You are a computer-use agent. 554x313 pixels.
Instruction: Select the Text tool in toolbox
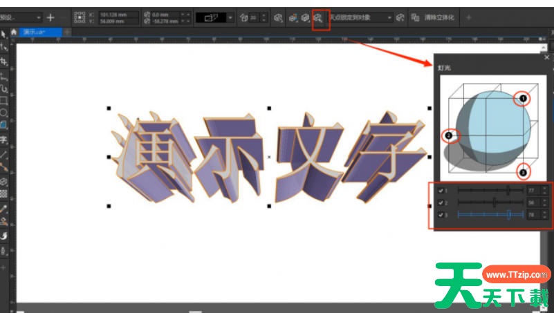4,139
